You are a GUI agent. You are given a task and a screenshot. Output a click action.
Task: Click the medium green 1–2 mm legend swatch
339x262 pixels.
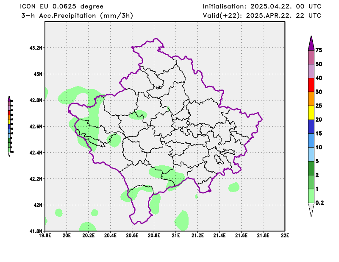point(311,182)
